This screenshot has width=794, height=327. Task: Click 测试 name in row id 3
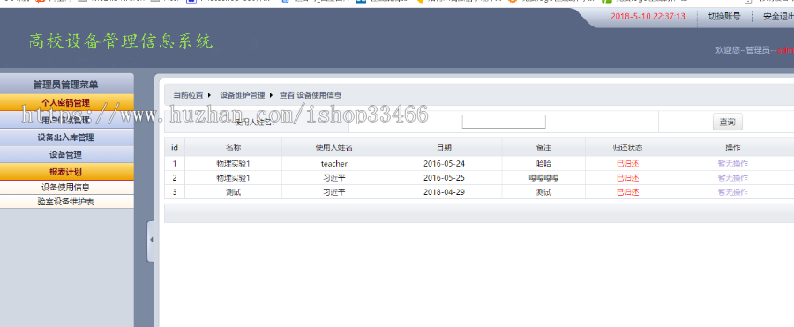click(x=234, y=192)
